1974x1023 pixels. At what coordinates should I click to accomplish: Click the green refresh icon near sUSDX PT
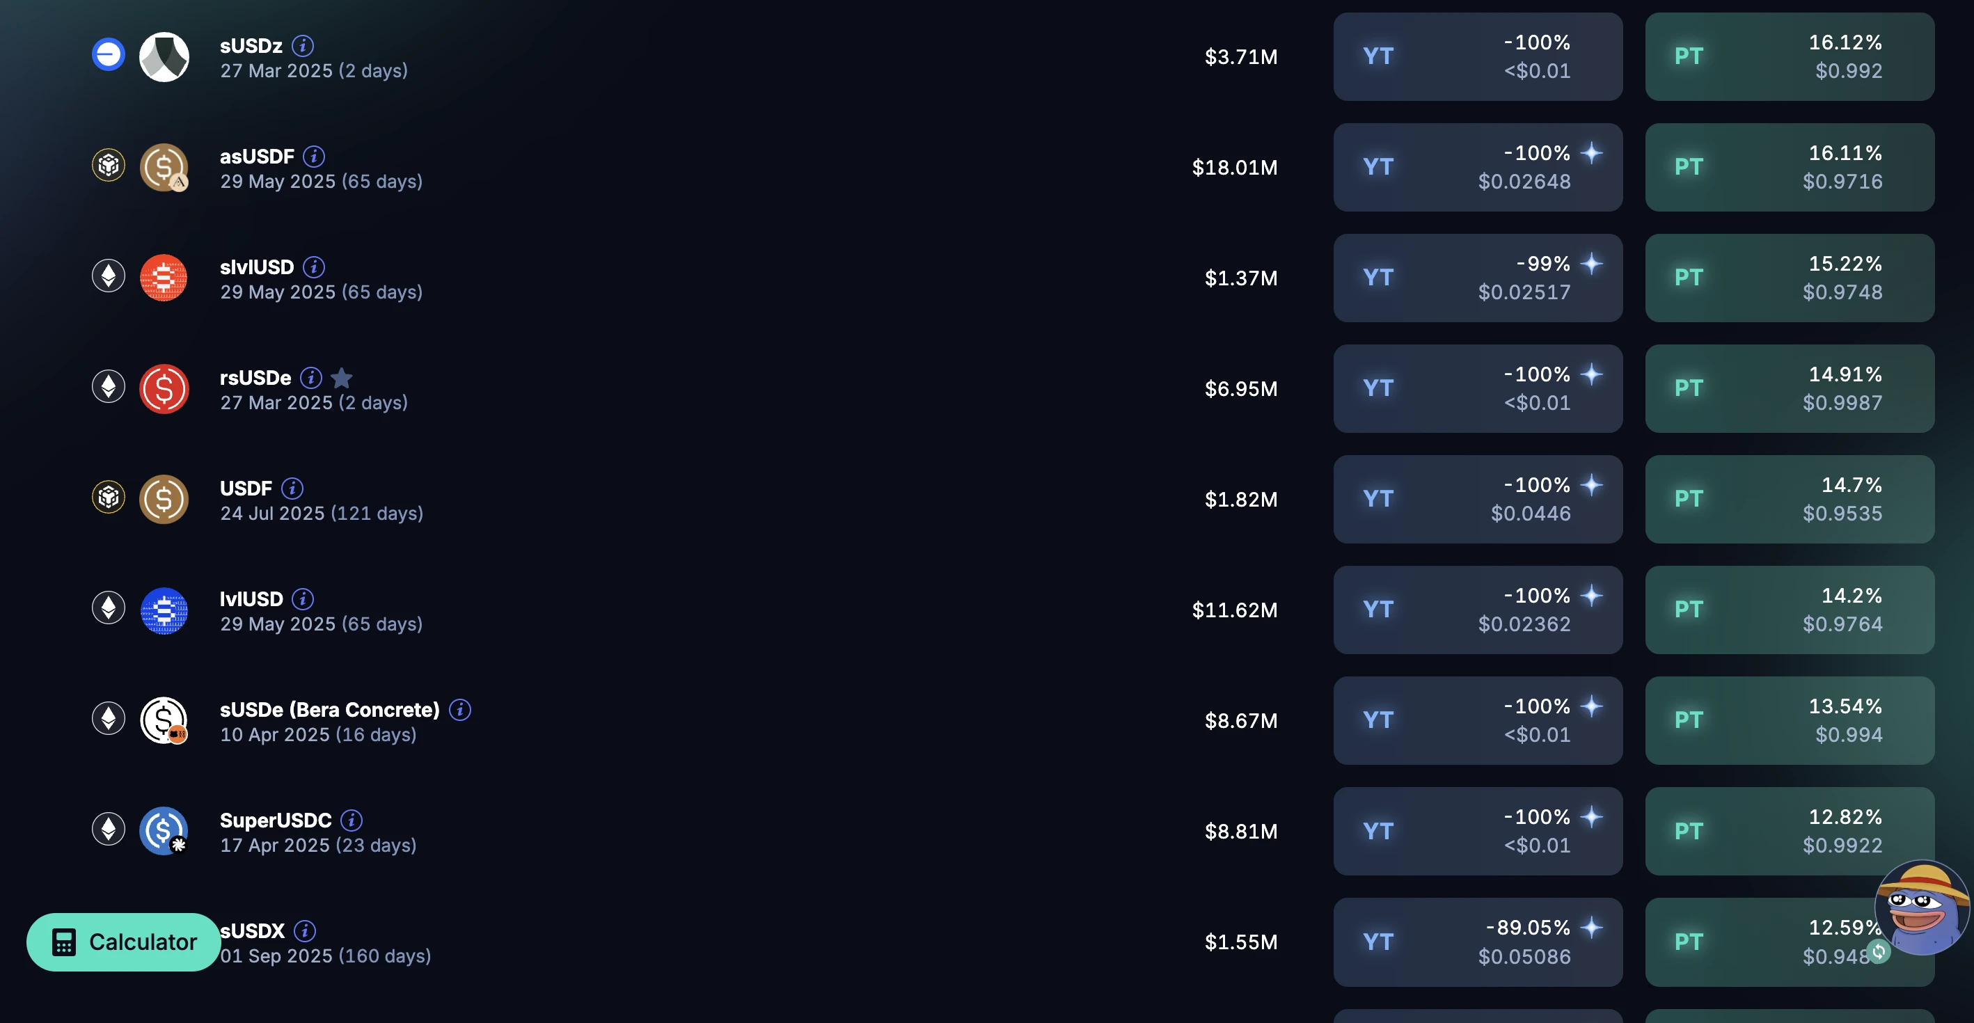(1878, 951)
